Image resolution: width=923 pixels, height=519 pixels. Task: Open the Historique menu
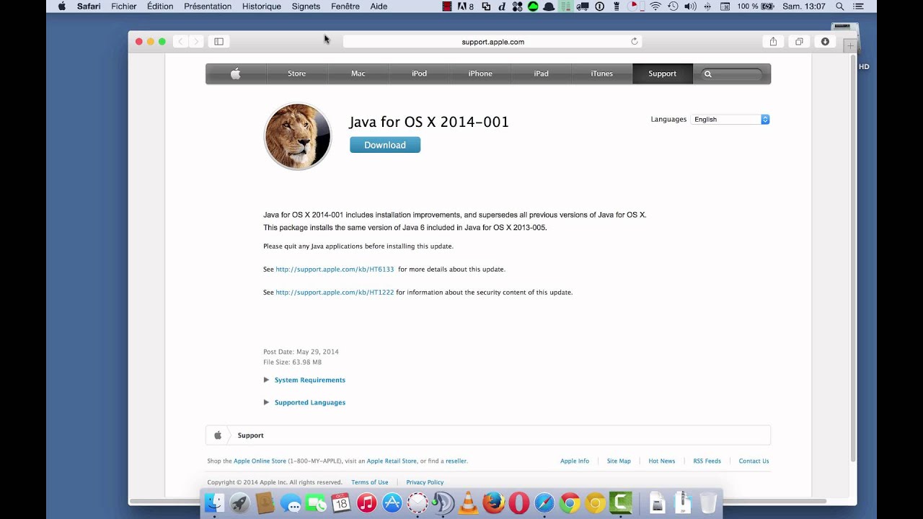[262, 6]
